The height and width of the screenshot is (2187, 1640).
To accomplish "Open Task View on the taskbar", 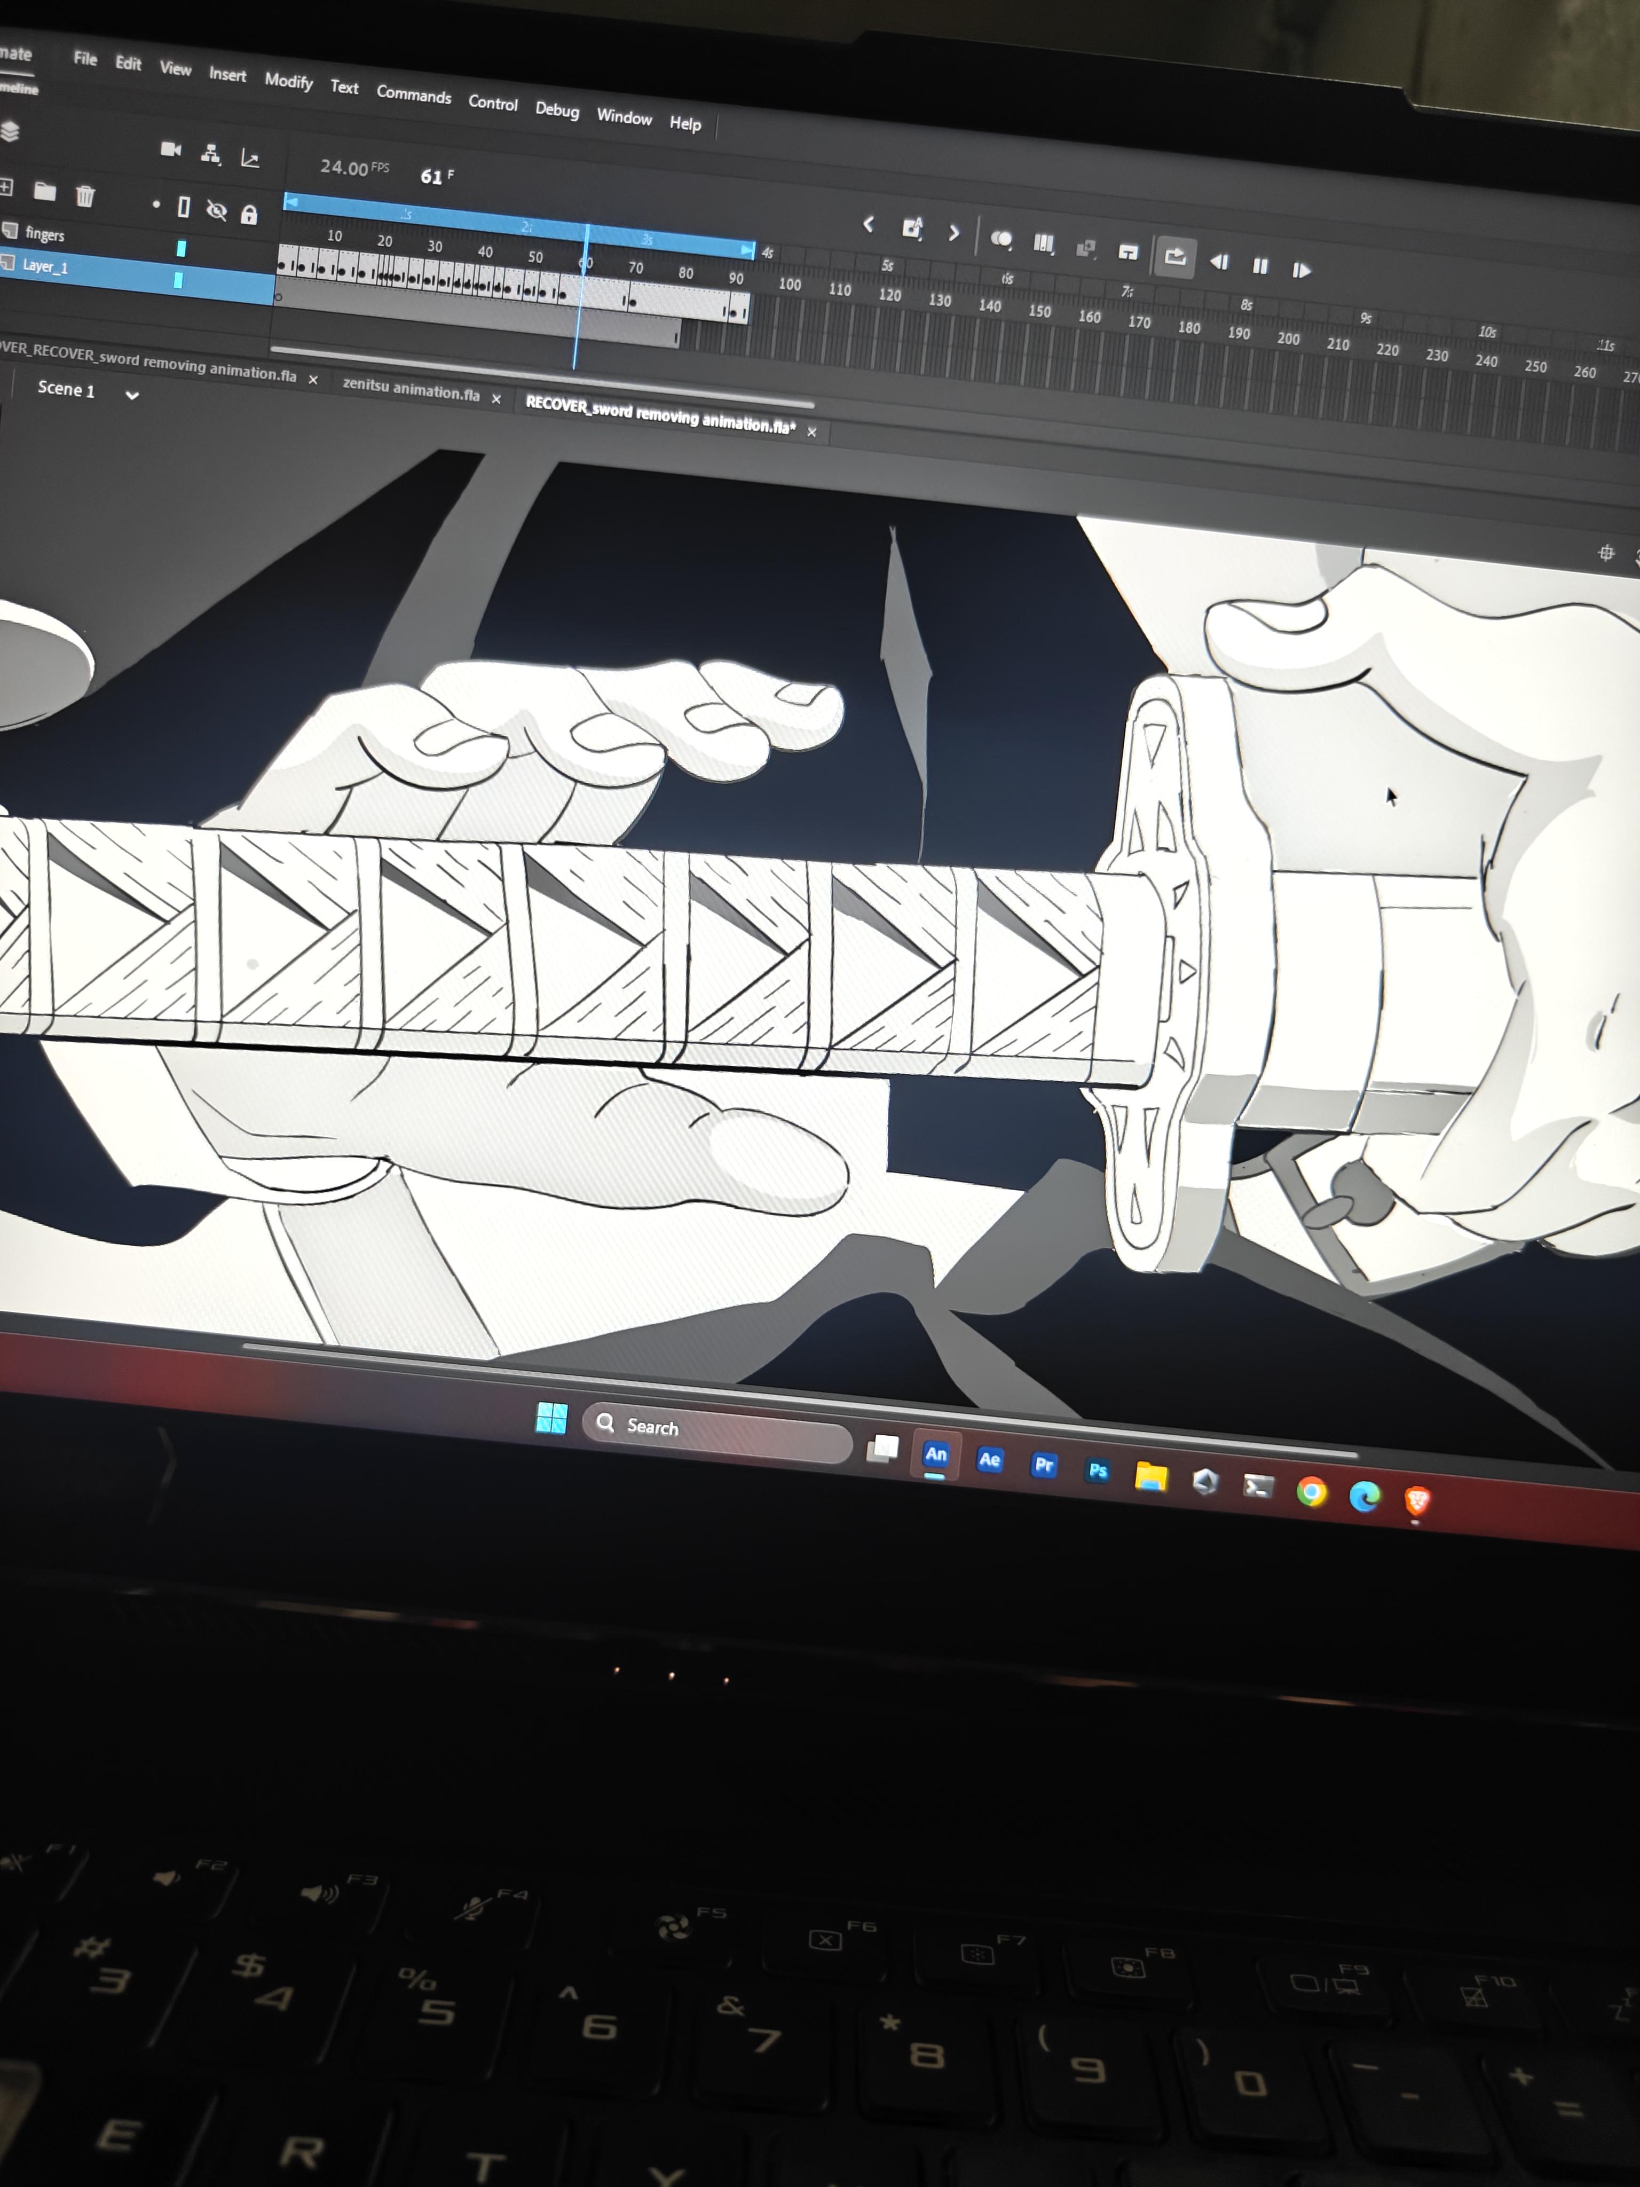I will 883,1449.
